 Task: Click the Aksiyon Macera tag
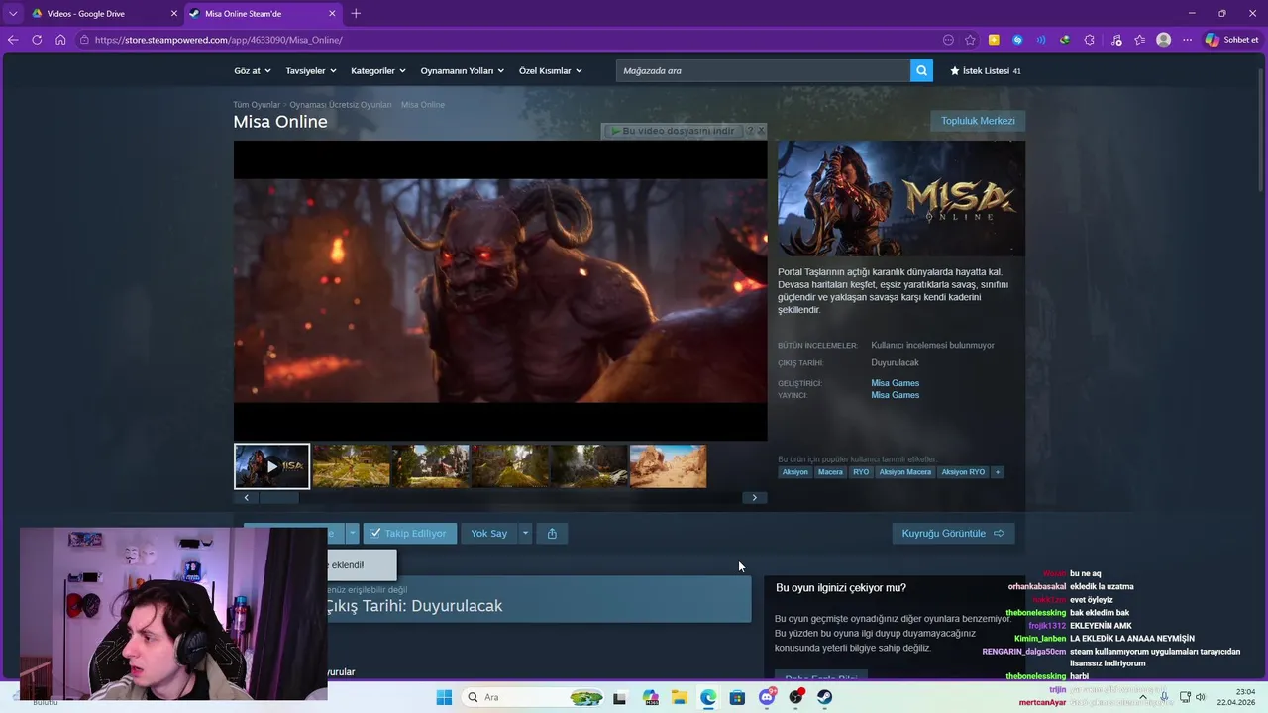click(x=905, y=472)
